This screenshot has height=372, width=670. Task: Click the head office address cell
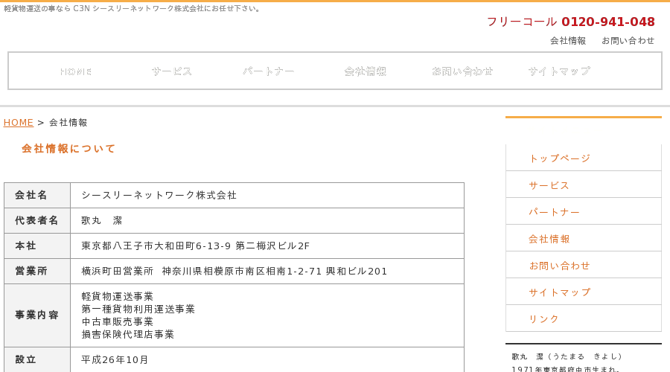point(267,246)
